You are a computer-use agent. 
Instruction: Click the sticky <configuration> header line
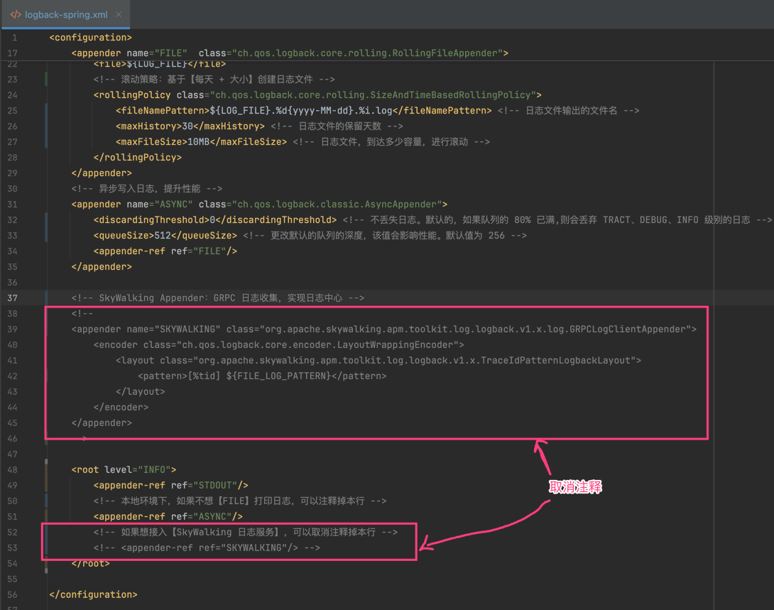pyautogui.click(x=90, y=38)
